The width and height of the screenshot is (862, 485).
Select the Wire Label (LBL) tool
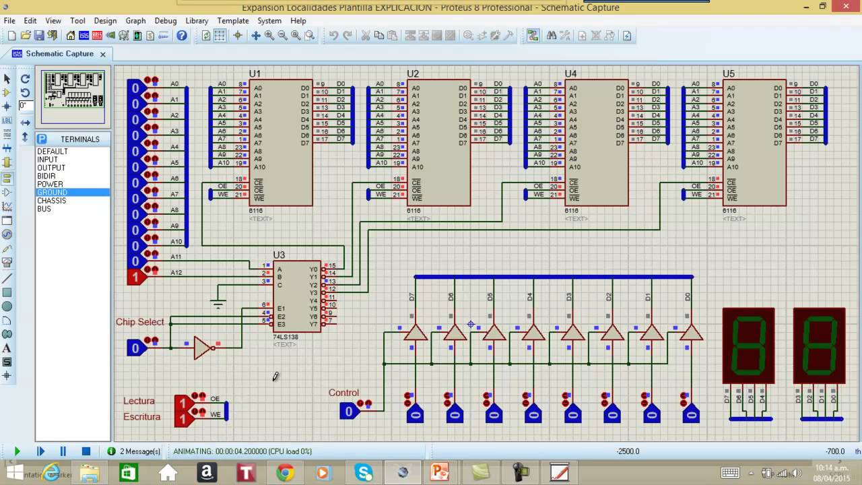(x=7, y=120)
